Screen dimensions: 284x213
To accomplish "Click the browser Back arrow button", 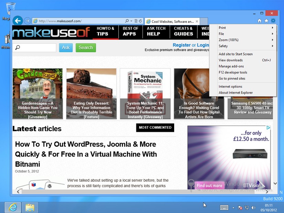I will coord(18,21).
